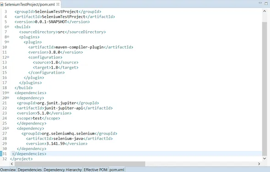Collapse the plugin fold at line 9
The width and height of the screenshot is (270, 172).
tap(8, 42)
